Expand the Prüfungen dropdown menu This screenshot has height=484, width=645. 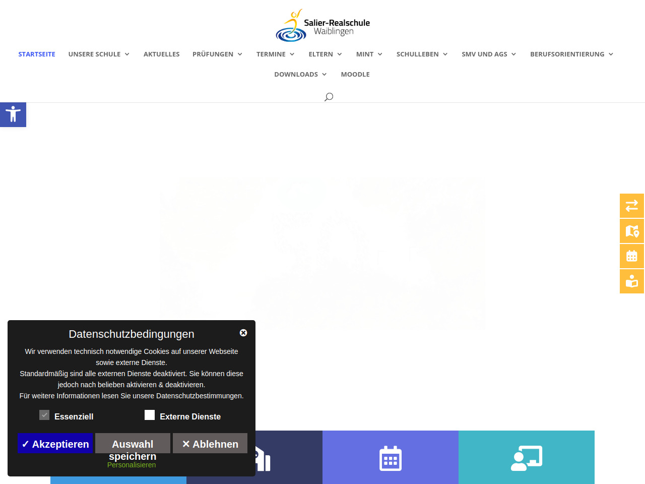pyautogui.click(x=217, y=54)
